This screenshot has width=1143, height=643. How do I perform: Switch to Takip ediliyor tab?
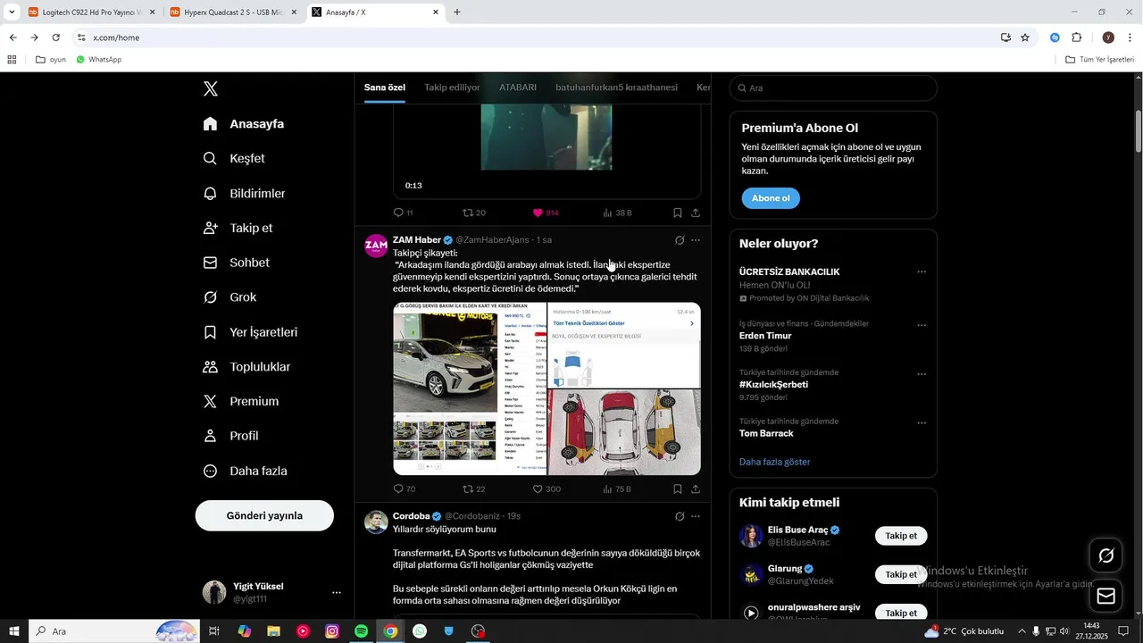(452, 88)
